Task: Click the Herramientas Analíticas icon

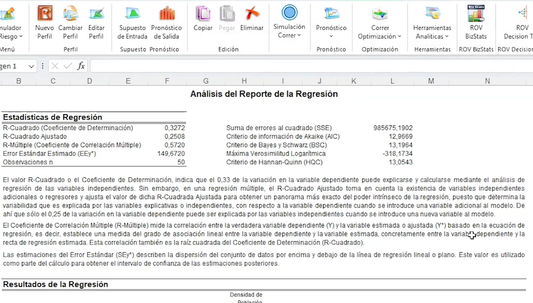Action: (433, 13)
